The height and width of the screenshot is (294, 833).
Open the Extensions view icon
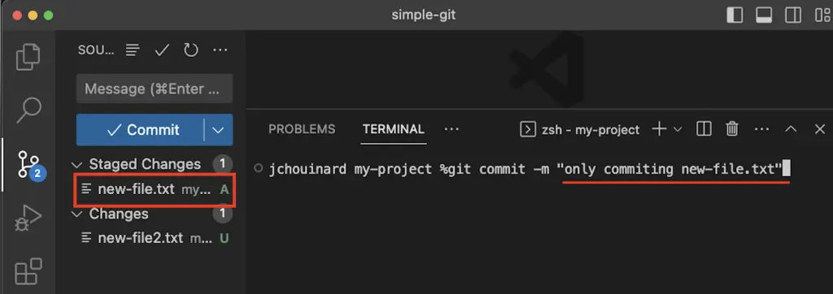click(x=28, y=271)
